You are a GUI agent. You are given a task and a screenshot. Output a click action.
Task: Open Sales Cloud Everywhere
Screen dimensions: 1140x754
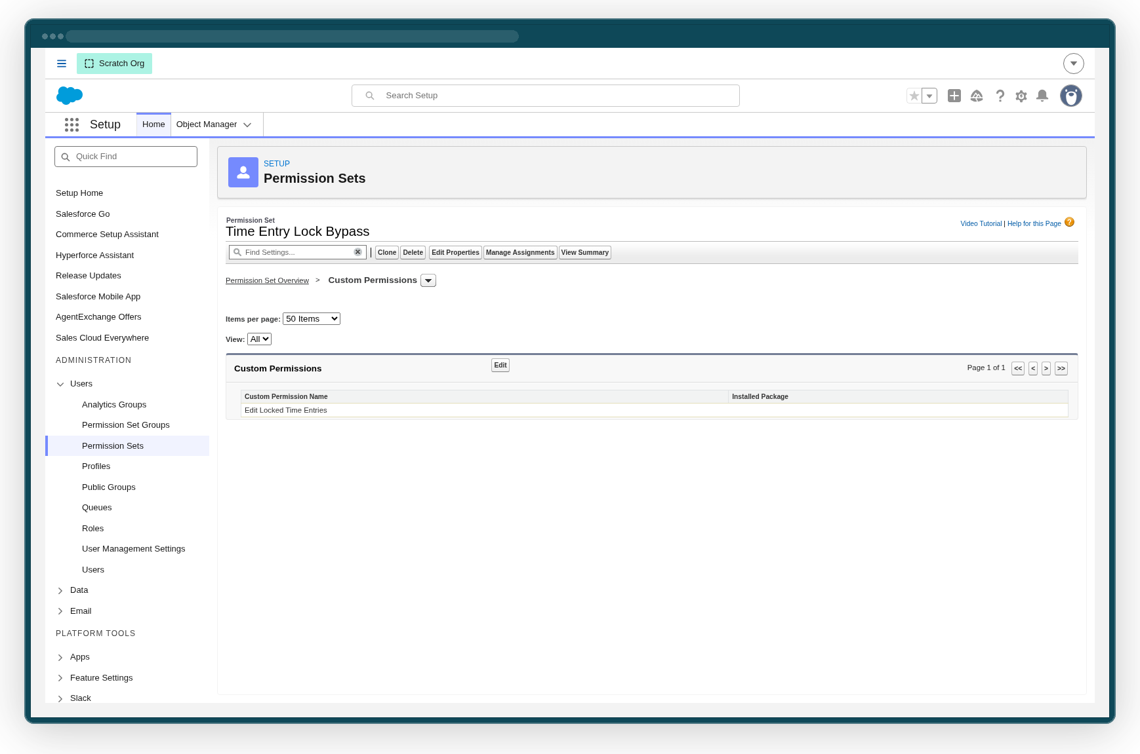click(102, 338)
